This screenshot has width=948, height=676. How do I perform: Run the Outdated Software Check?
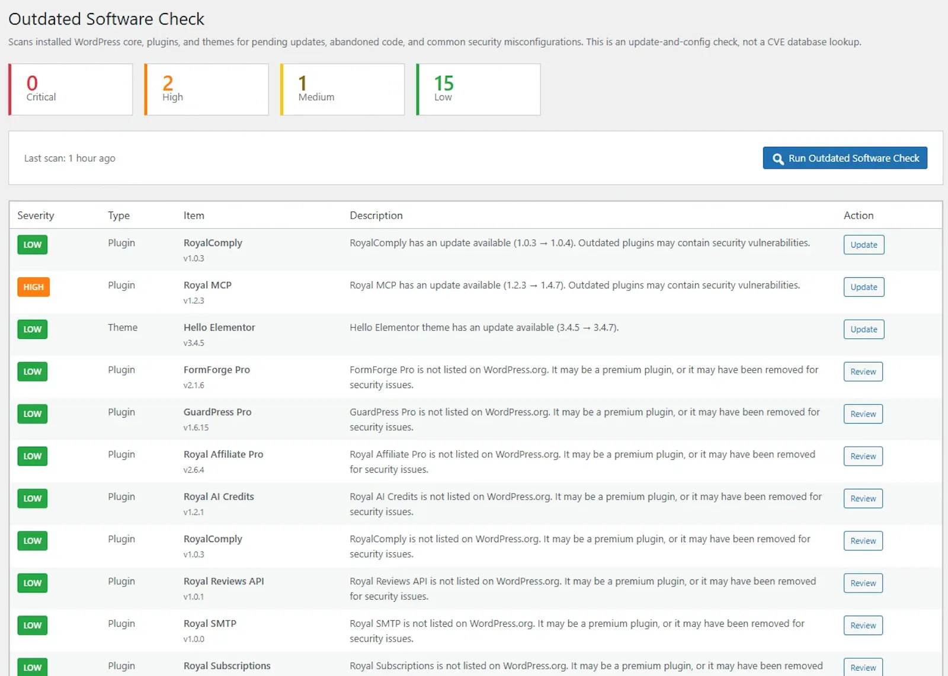pyautogui.click(x=845, y=158)
